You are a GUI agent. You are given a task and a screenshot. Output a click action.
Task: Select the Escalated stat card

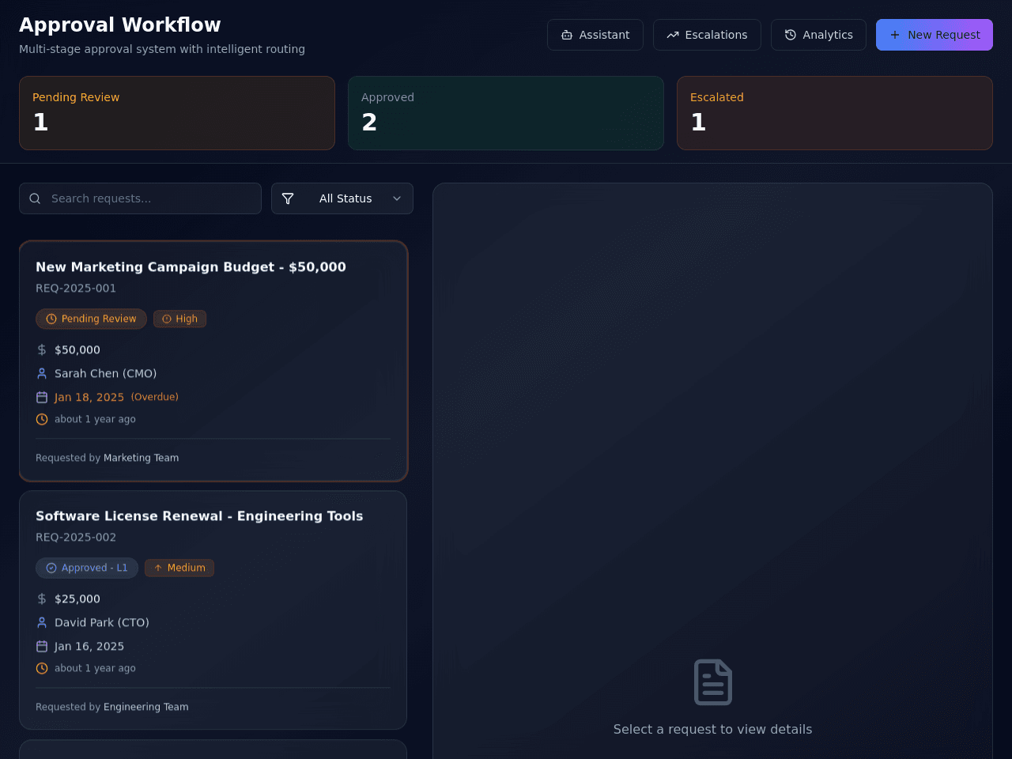835,113
